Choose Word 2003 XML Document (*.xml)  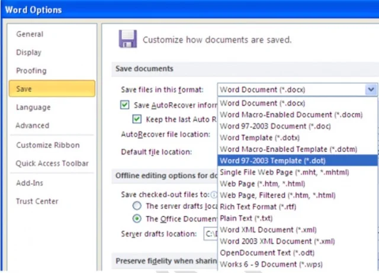pos(297,241)
